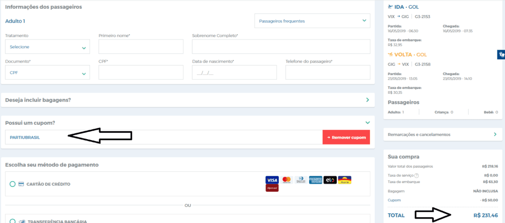505x223 pixels.
Task: Click the Diners Club logo
Action: 301,180
